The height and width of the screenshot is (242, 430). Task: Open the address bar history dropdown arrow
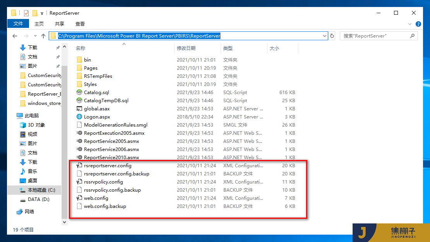pos(325,36)
